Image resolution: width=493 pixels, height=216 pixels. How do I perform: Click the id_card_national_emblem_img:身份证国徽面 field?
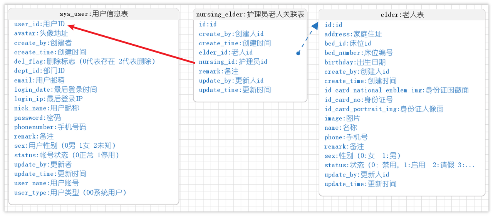coord(396,91)
